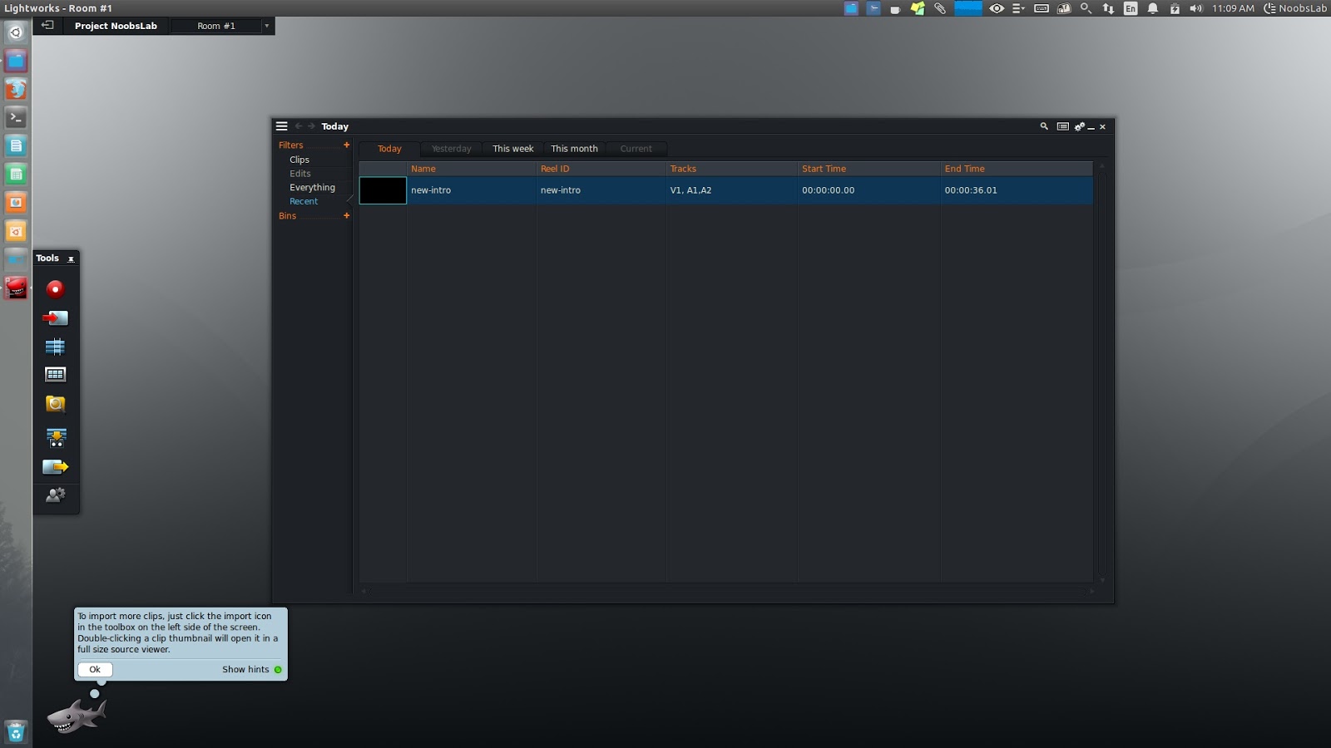This screenshot has width=1331, height=748.
Task: Switch to the Current tab
Action: click(x=636, y=149)
